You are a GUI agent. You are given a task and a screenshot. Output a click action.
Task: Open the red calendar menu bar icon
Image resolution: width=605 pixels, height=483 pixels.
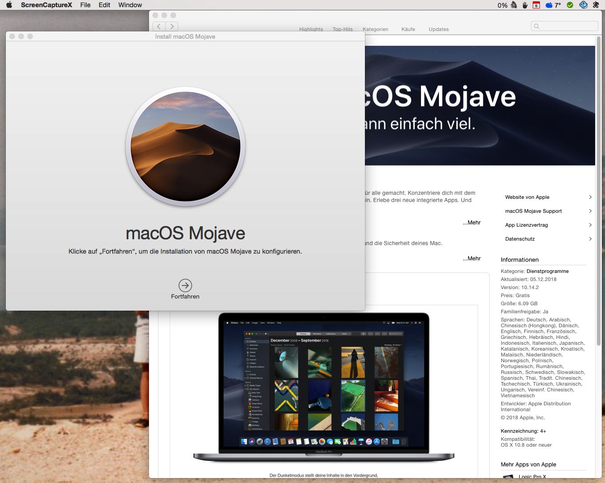[x=536, y=5]
